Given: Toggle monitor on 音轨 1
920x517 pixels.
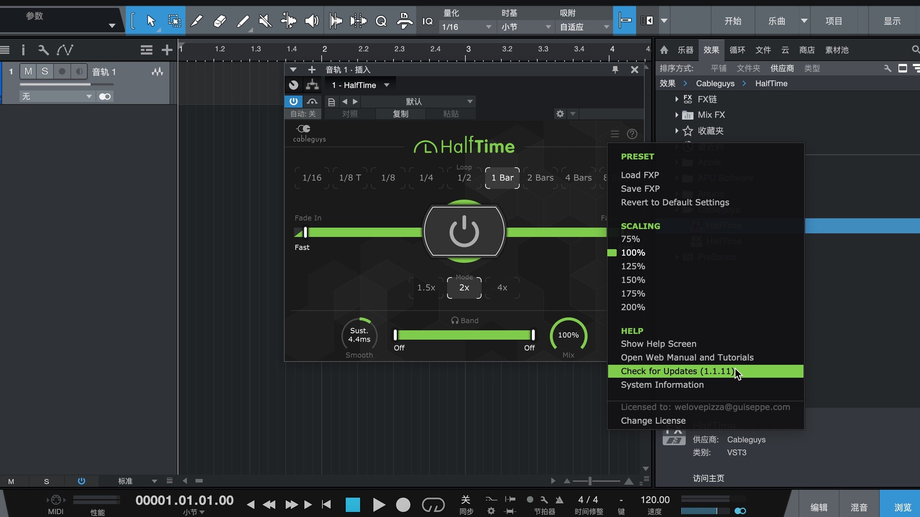Looking at the screenshot, I should pos(79,71).
